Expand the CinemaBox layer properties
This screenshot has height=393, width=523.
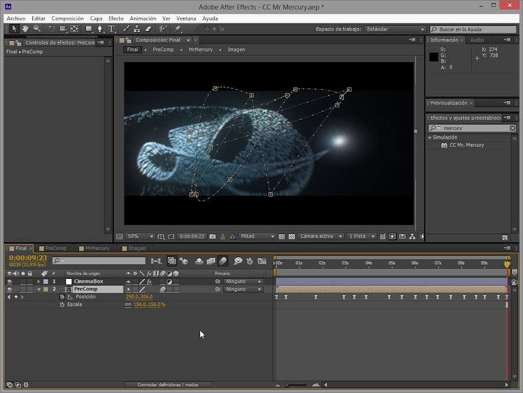click(x=39, y=282)
